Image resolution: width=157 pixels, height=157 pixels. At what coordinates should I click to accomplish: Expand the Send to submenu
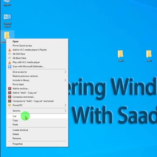click(x=37, y=111)
